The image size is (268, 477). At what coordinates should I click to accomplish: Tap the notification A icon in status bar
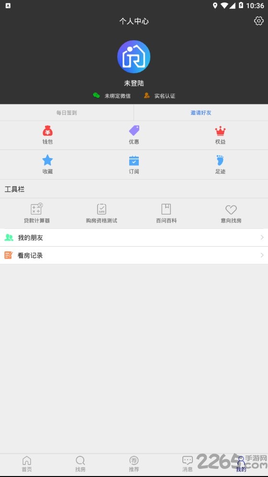[8, 5]
